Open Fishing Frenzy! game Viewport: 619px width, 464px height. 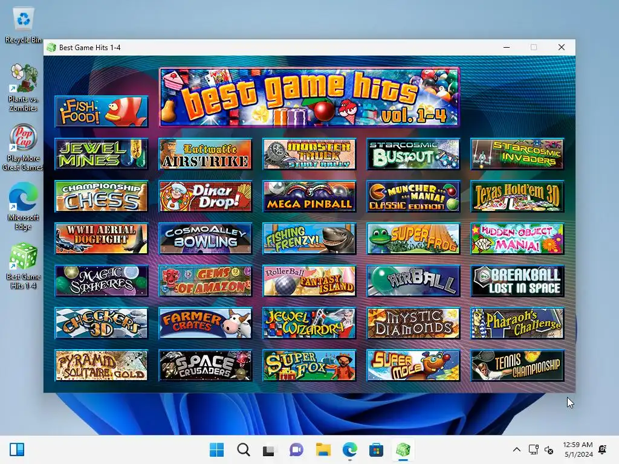click(x=309, y=238)
